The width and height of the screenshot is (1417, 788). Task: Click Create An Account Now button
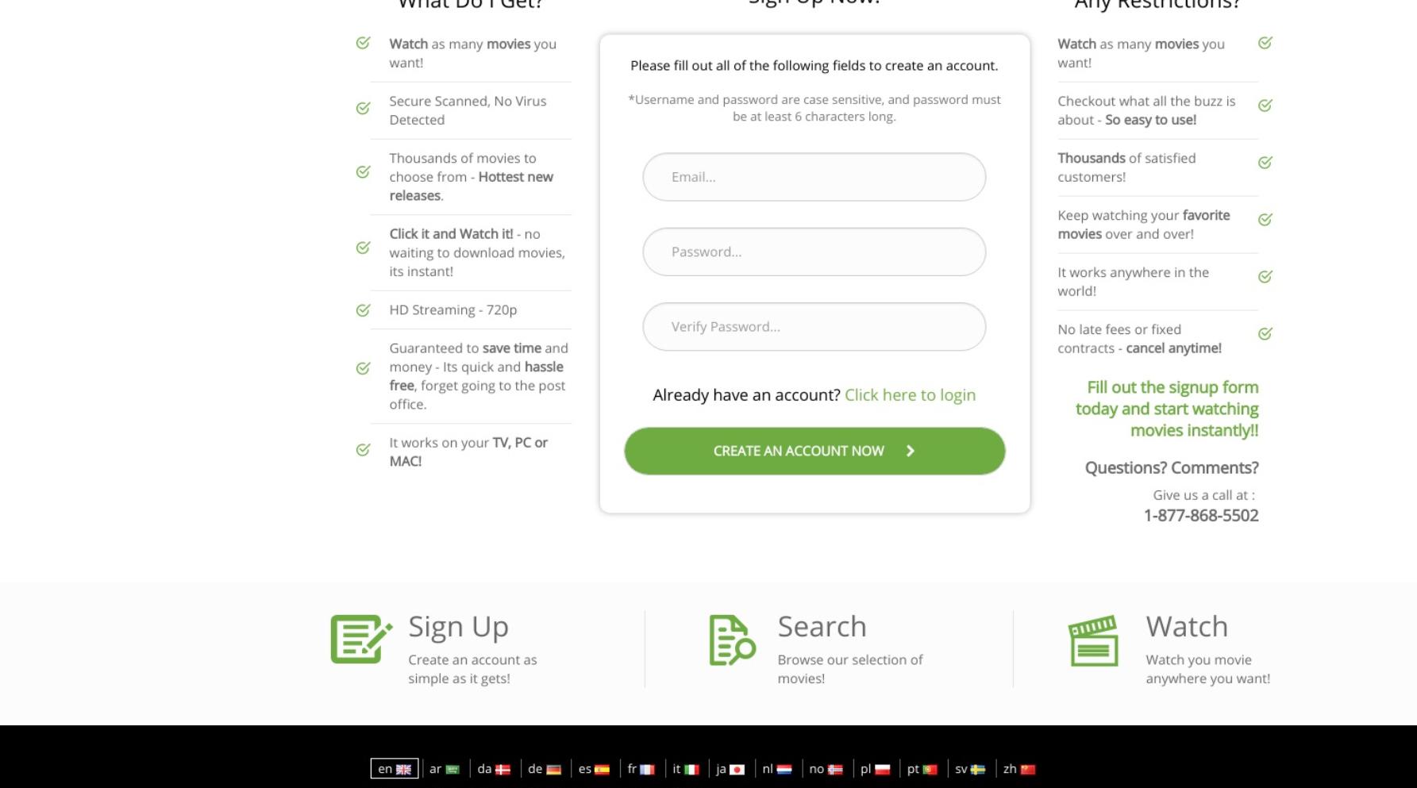pyautogui.click(x=814, y=451)
